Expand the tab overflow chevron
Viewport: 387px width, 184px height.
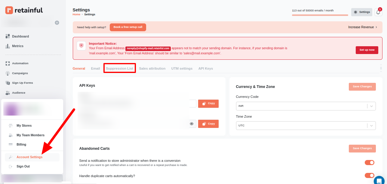[x=381, y=68]
